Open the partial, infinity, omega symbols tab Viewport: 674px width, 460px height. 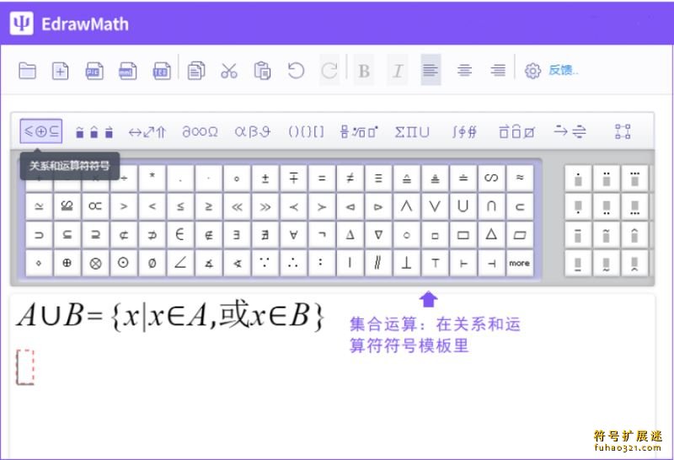[x=200, y=132]
